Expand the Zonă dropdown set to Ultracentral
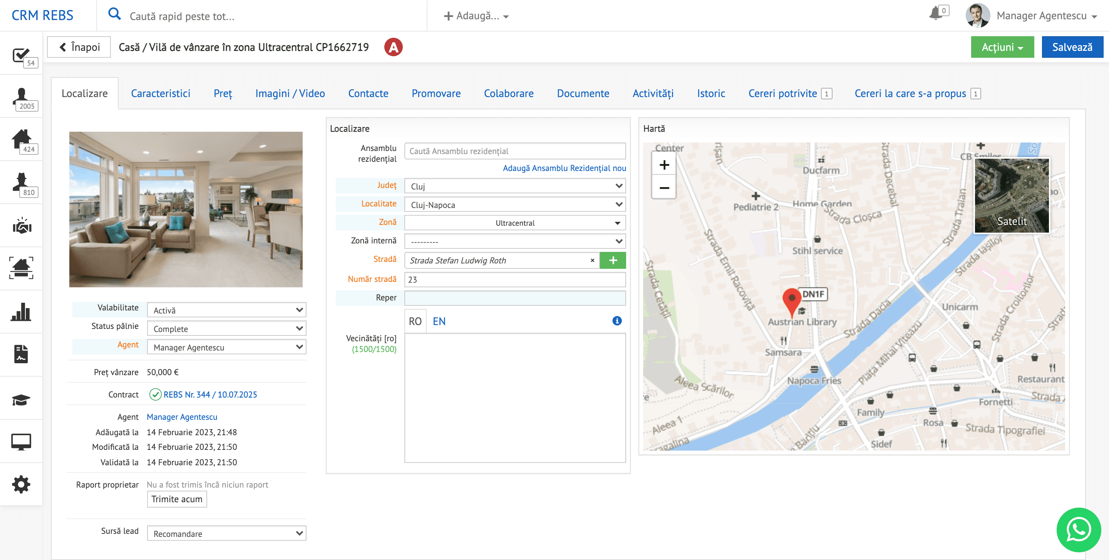Viewport: 1109px width, 560px height. click(514, 223)
